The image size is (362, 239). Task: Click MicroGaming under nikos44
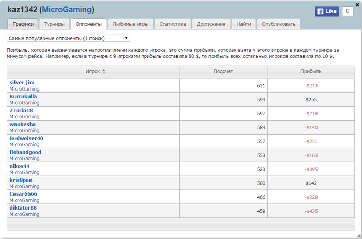pos(24,172)
